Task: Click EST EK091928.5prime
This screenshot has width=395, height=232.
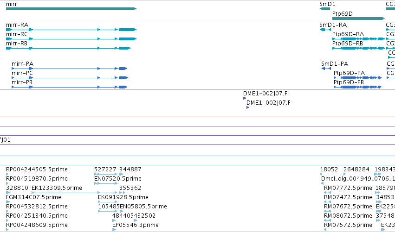Action: coord(108,202)
